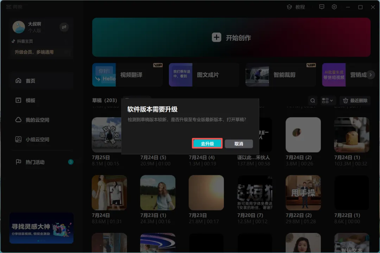This screenshot has width=380, height=253.
Task: Click the 草稿 (203) drafts label
Action: (x=104, y=100)
